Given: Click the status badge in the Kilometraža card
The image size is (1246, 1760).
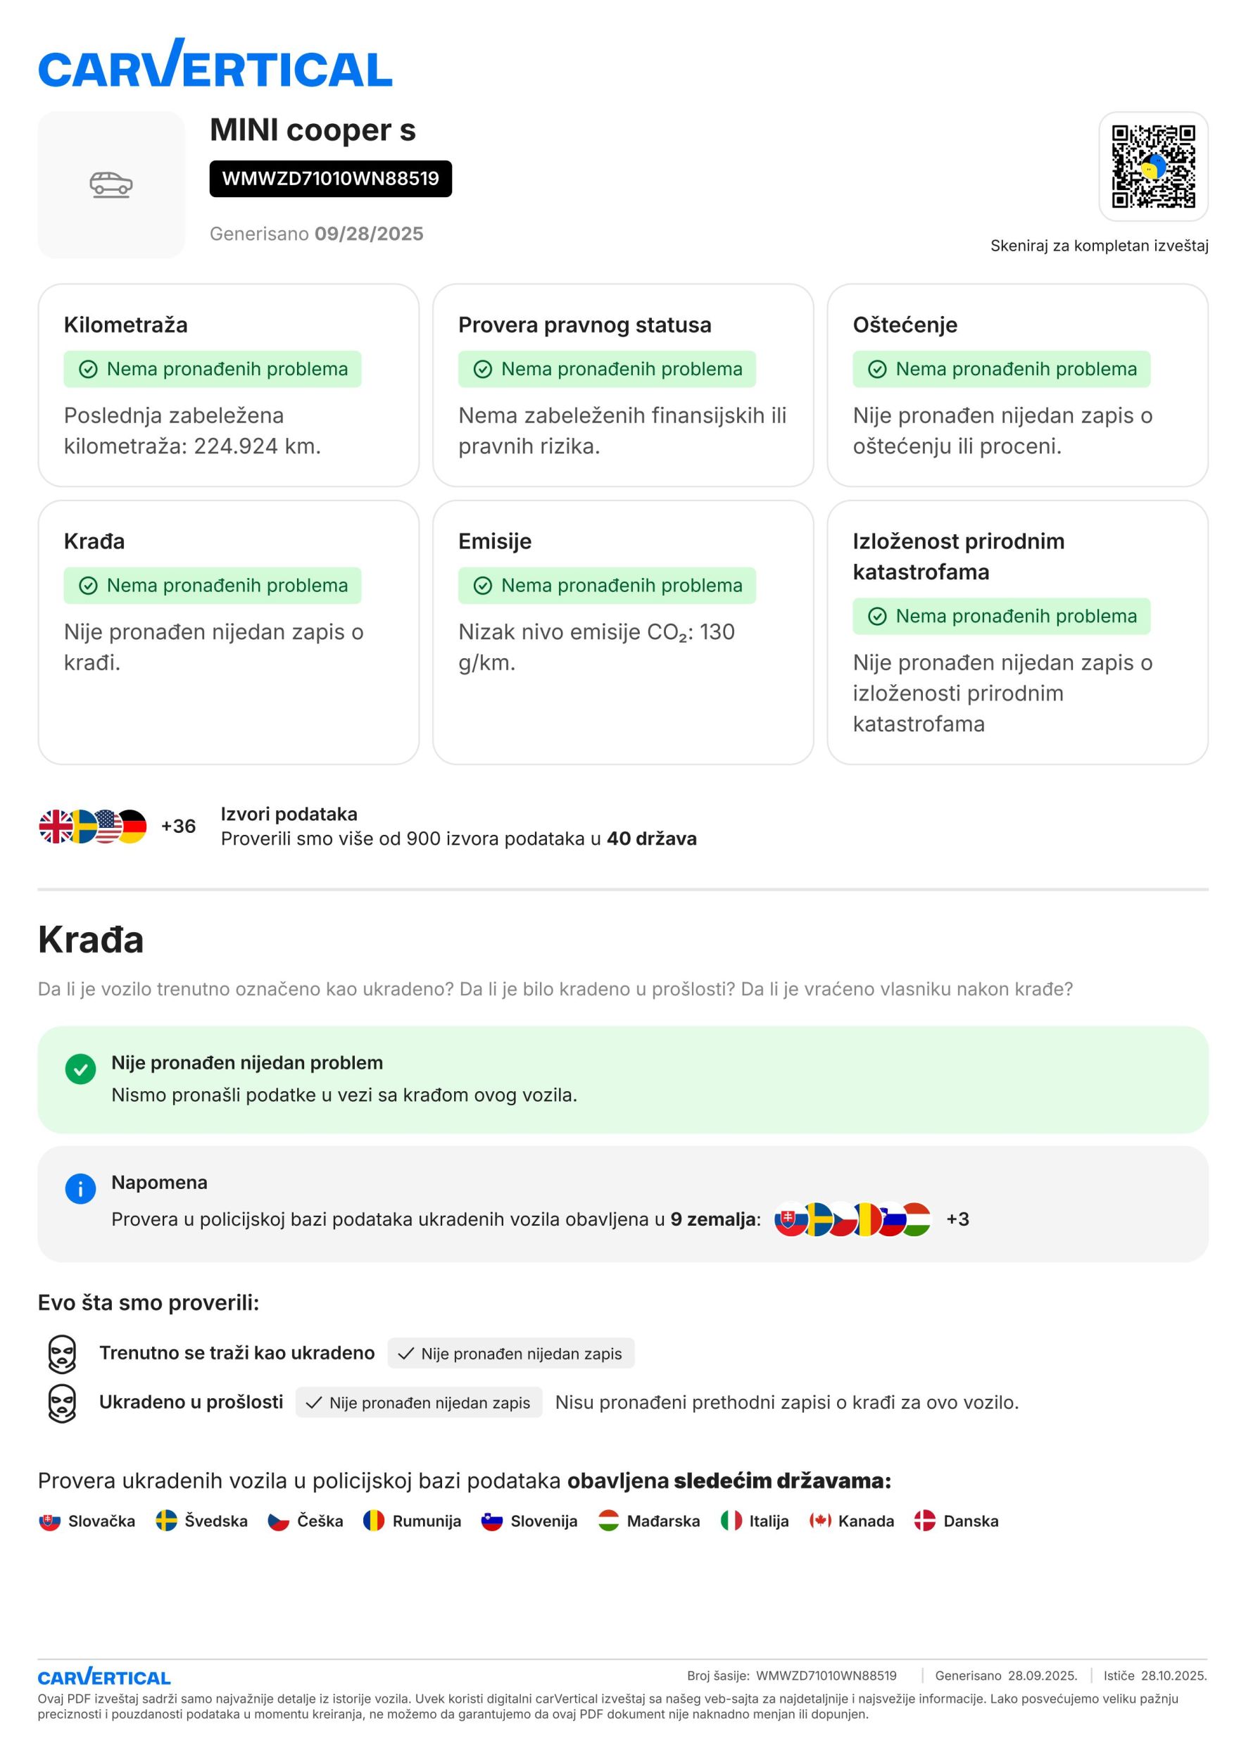Looking at the screenshot, I should pyautogui.click(x=213, y=369).
